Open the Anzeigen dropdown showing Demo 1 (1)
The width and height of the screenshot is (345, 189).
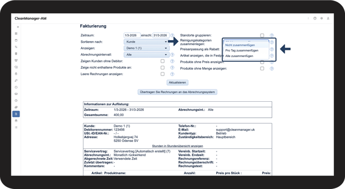pyautogui.click(x=147, y=48)
